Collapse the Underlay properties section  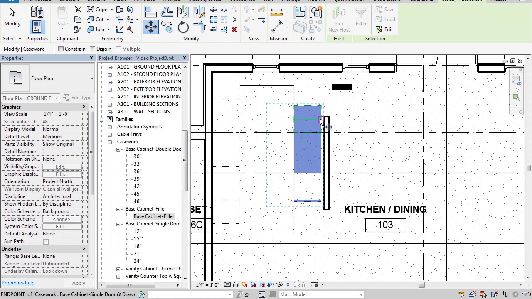(x=84, y=249)
